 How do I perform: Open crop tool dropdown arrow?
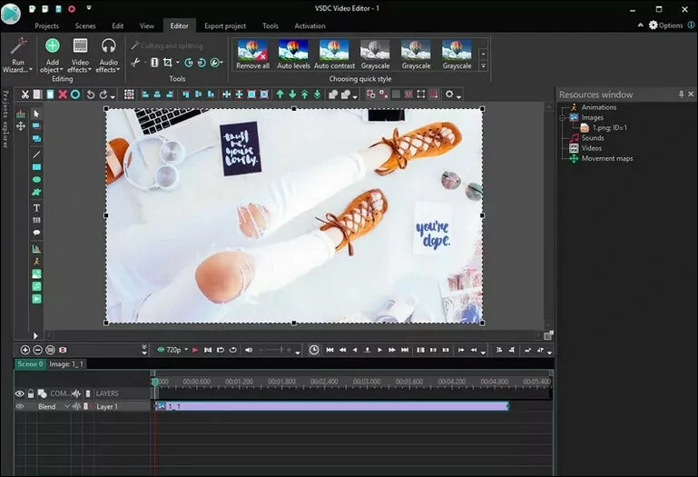pyautogui.click(x=177, y=63)
